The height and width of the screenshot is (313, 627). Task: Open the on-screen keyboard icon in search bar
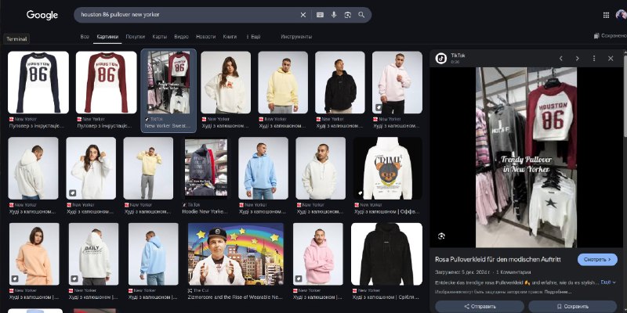pos(320,15)
